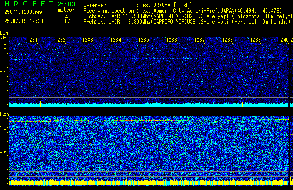Click the Receiving Location text line
The height and width of the screenshot is (190, 293).
click(x=183, y=11)
